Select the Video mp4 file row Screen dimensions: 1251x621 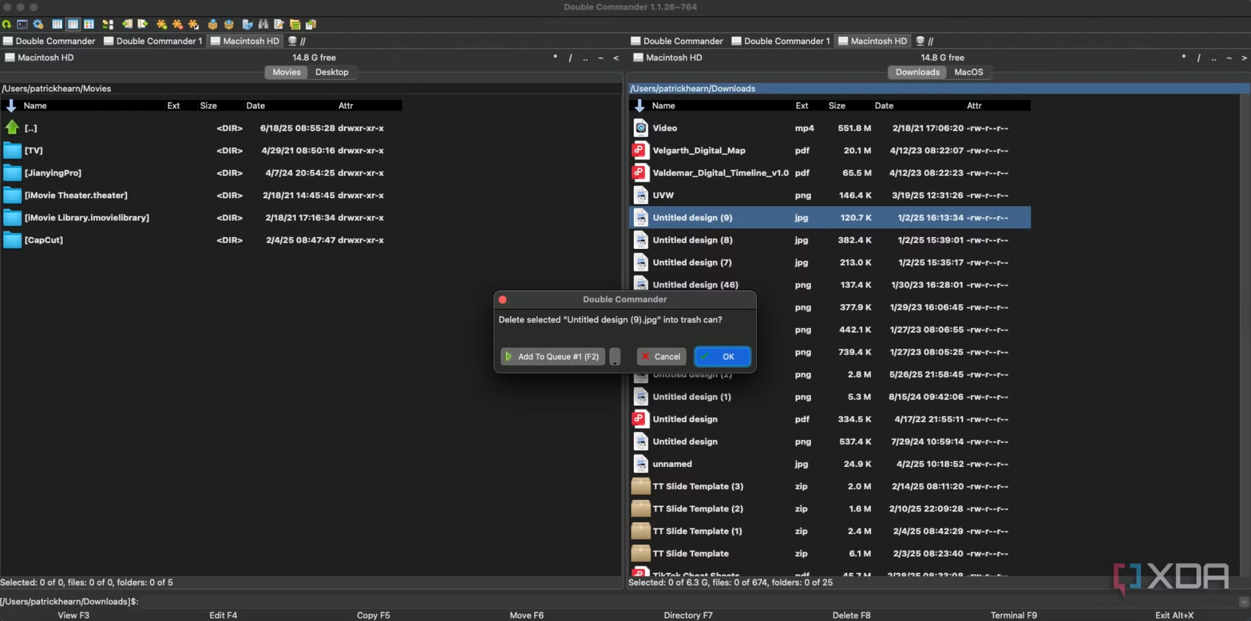pyautogui.click(x=830, y=128)
